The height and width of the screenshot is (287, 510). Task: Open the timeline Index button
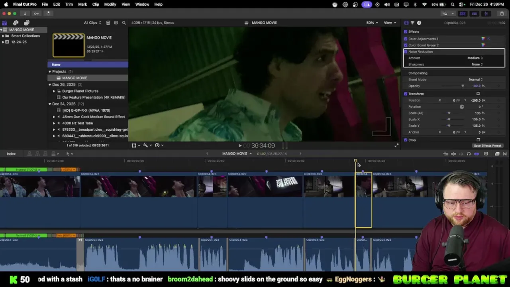[11, 154]
